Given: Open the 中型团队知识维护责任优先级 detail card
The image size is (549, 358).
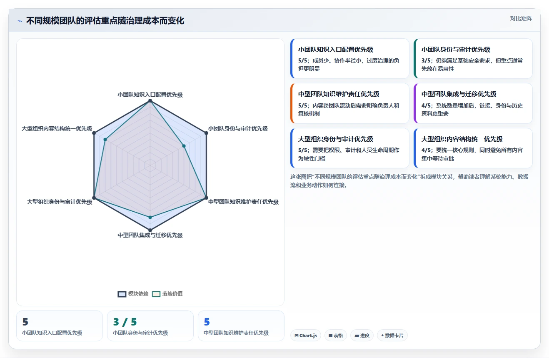Looking at the screenshot, I should click(349, 103).
